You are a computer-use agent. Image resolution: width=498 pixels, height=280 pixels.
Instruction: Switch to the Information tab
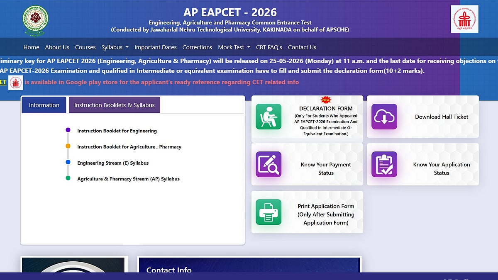coord(44,105)
